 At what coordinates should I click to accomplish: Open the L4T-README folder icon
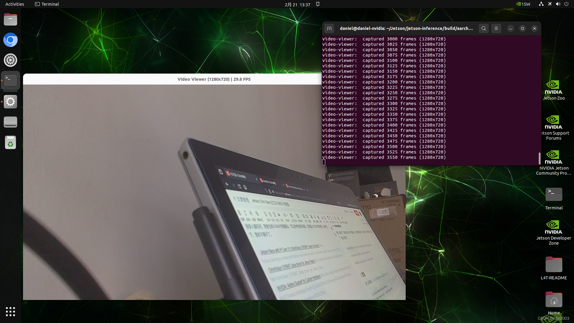click(x=553, y=264)
